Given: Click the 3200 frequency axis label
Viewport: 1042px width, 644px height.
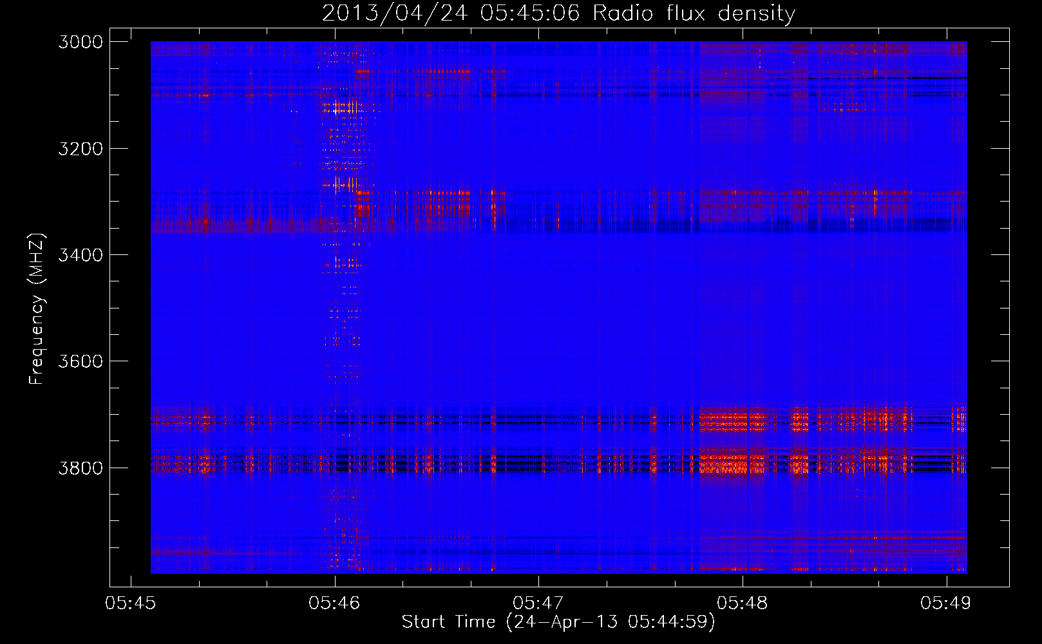Looking at the screenshot, I should click(x=81, y=149).
